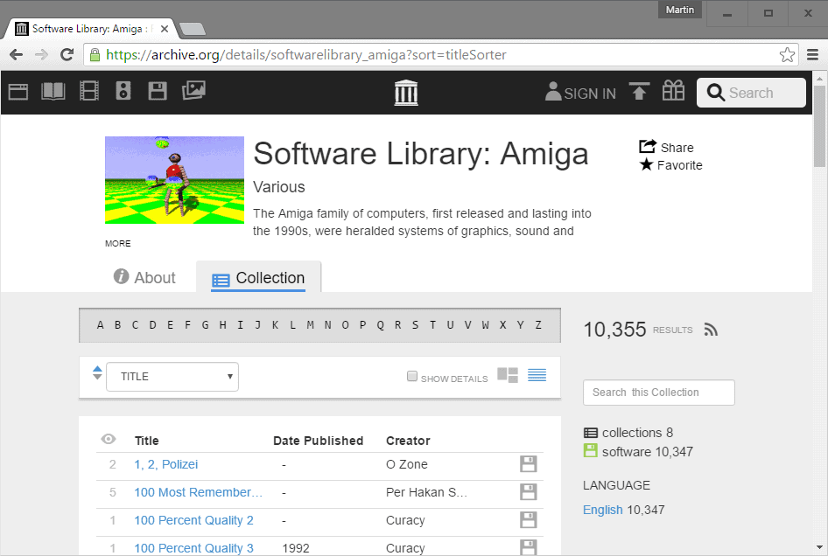The height and width of the screenshot is (556, 828).
Task: Click the software 10,347 filter entry
Action: coord(638,452)
